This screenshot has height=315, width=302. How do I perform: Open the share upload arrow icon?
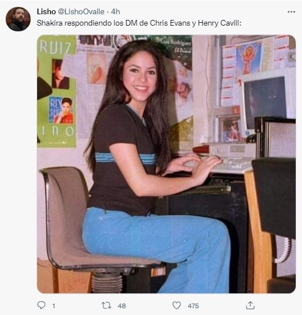point(250,305)
